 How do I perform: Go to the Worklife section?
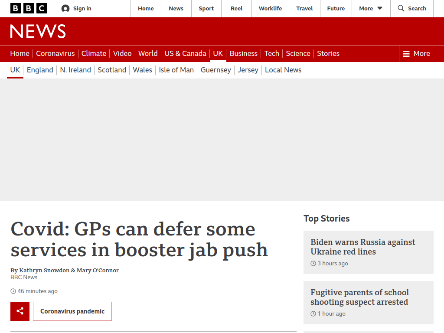(270, 9)
